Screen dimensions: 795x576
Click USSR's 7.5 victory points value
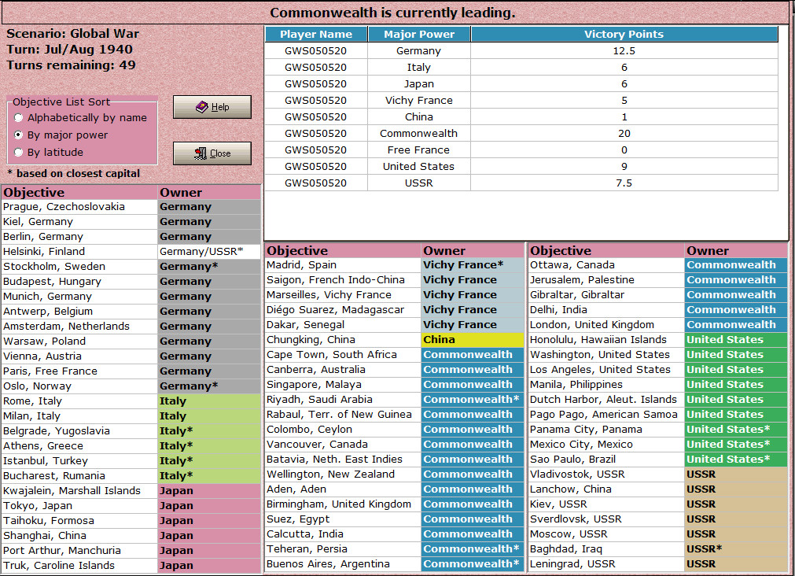(624, 183)
